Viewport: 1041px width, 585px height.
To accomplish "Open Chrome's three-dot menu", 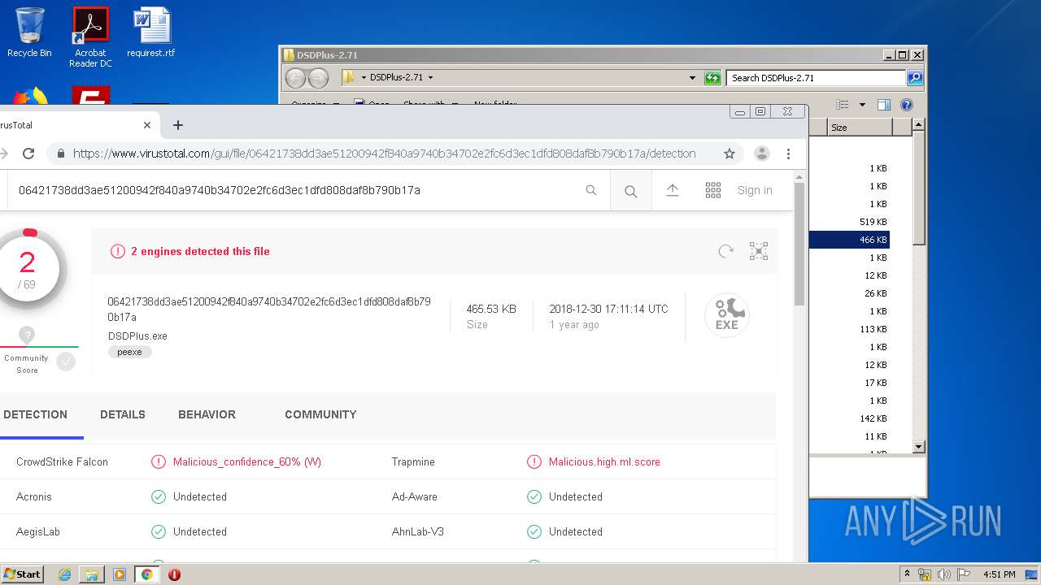I will 788,154.
